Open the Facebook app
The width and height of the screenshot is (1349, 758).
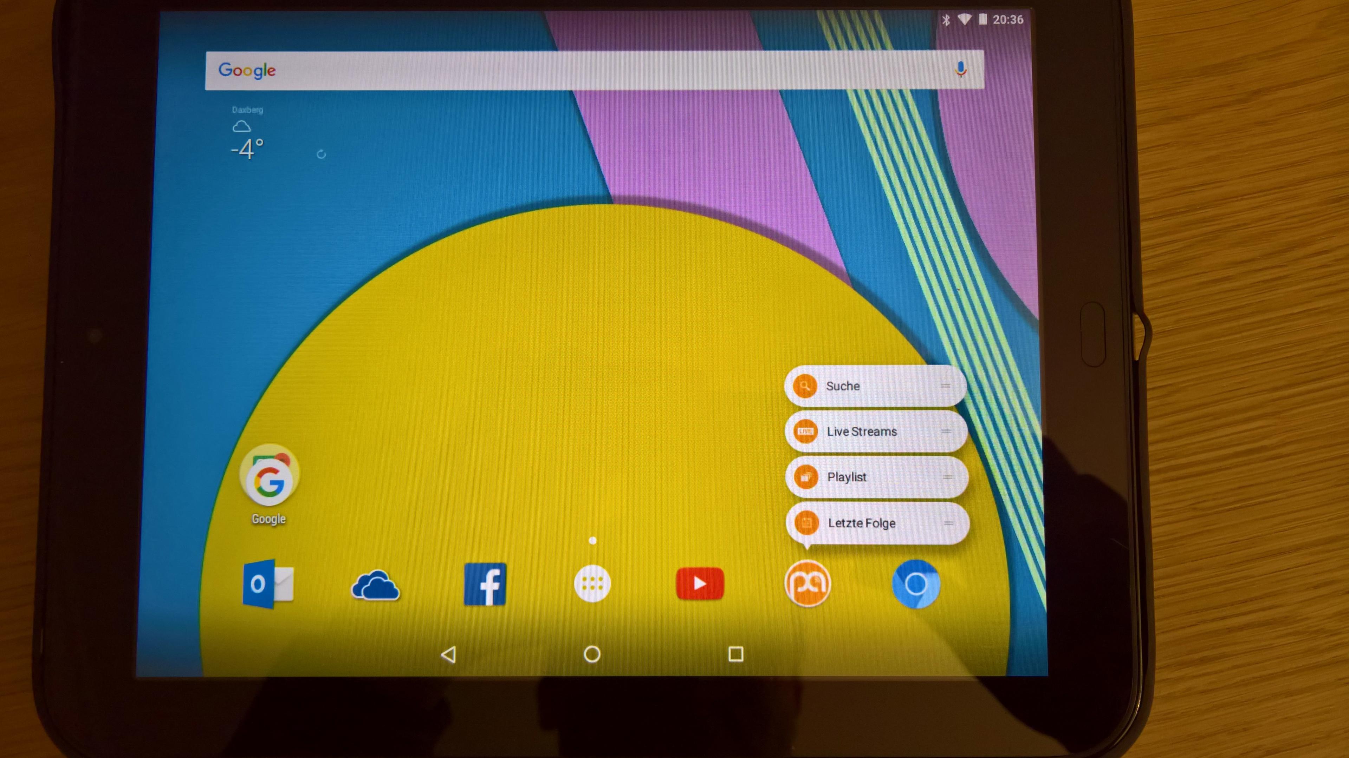(x=485, y=584)
